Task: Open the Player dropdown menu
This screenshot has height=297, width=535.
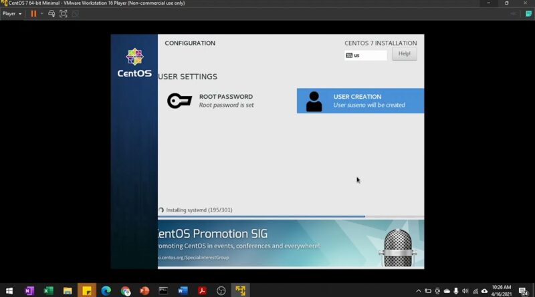Action: (x=12, y=13)
